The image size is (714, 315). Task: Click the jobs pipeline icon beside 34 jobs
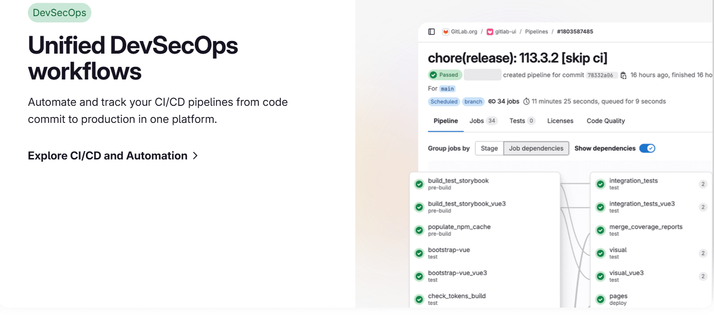(492, 101)
